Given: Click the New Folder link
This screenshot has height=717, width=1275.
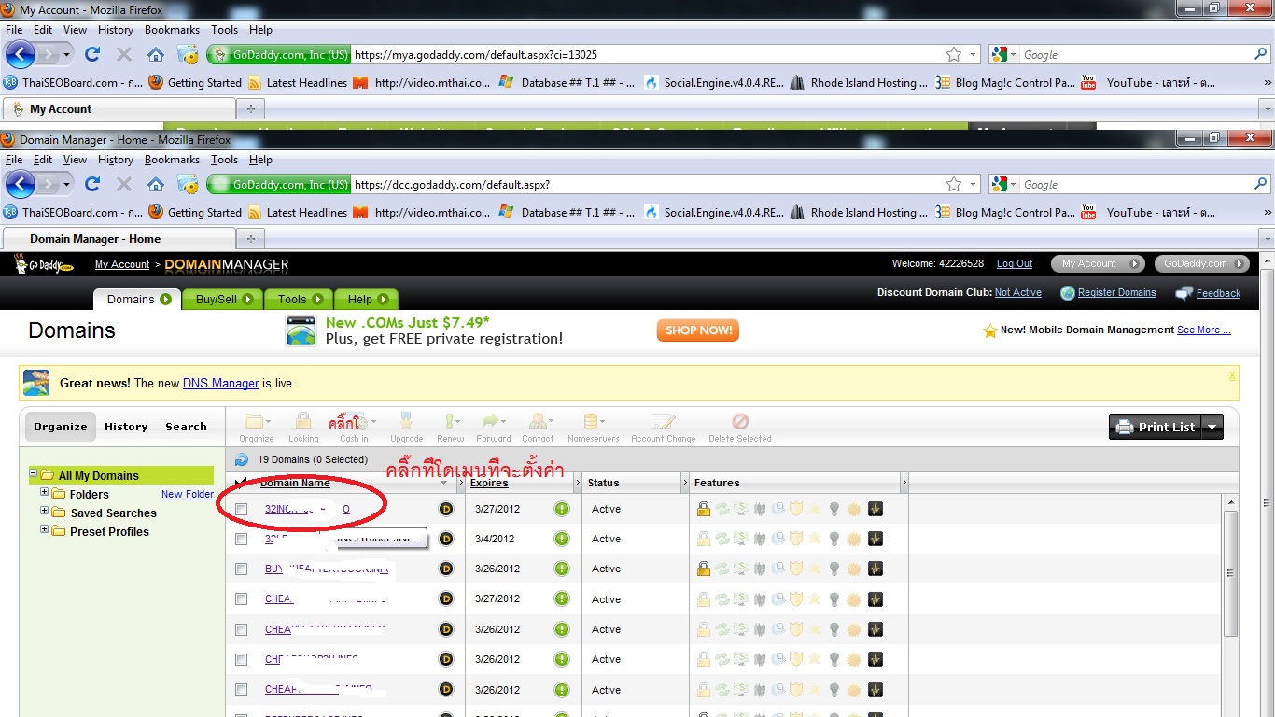Looking at the screenshot, I should click(x=188, y=494).
